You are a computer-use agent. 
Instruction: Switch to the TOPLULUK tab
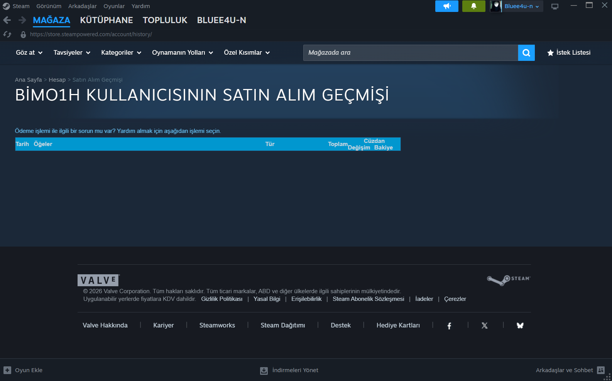165,20
